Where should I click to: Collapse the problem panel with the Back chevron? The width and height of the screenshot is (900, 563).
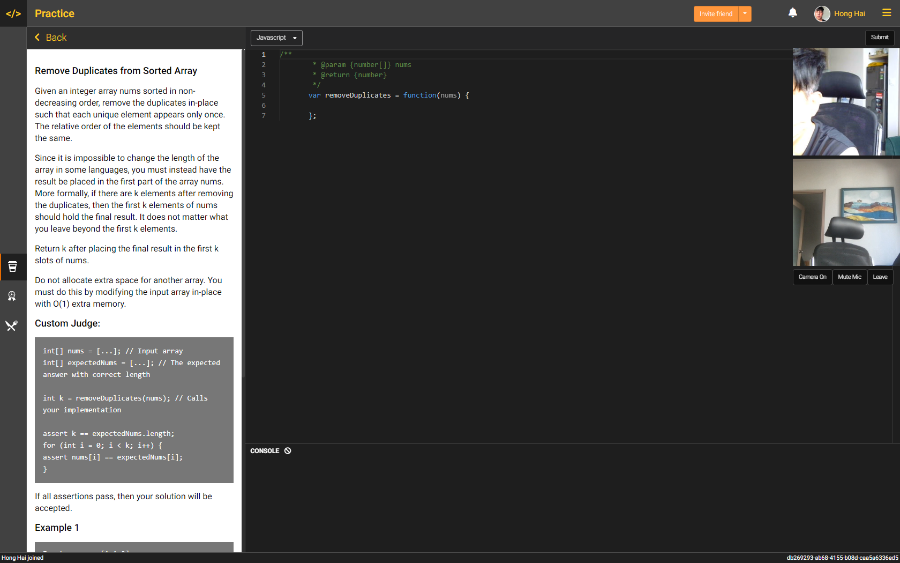coord(50,38)
